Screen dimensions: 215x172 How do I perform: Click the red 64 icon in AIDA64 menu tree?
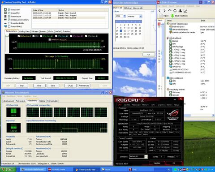(159, 24)
